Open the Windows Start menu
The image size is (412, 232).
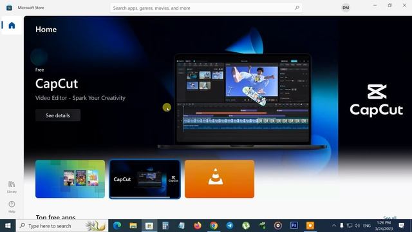click(x=8, y=226)
